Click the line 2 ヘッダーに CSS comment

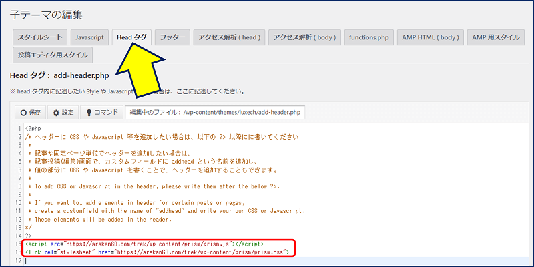[162, 138]
